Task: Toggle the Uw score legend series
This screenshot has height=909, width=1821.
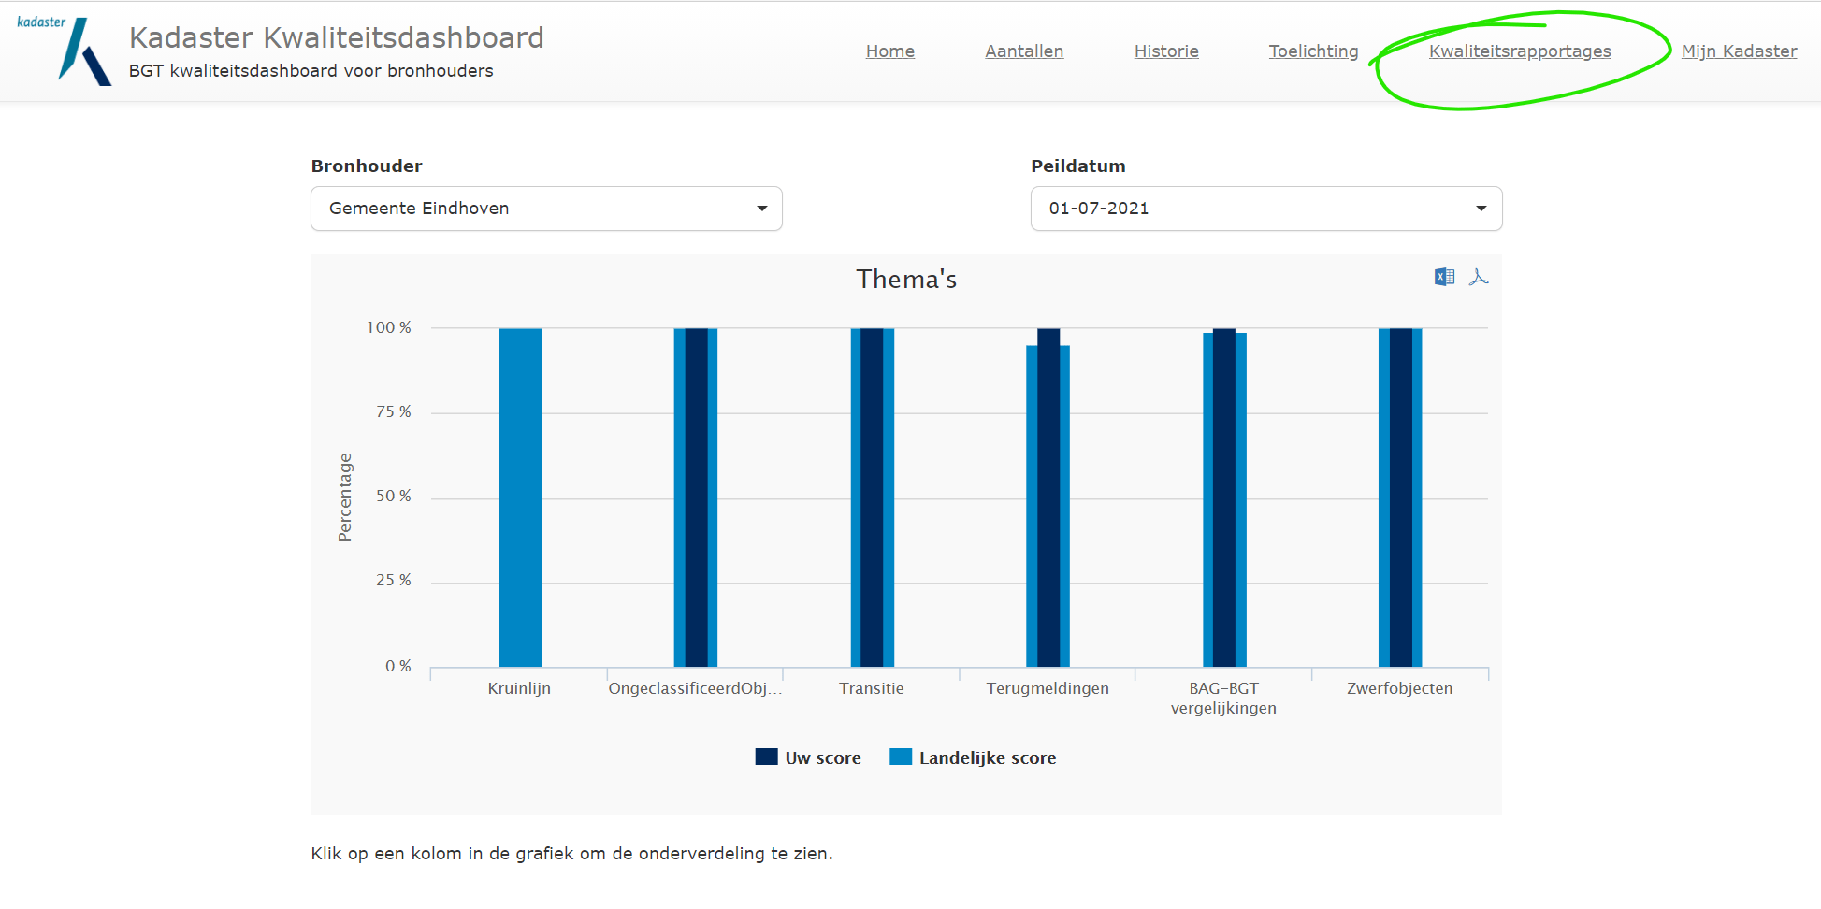Action: (809, 757)
